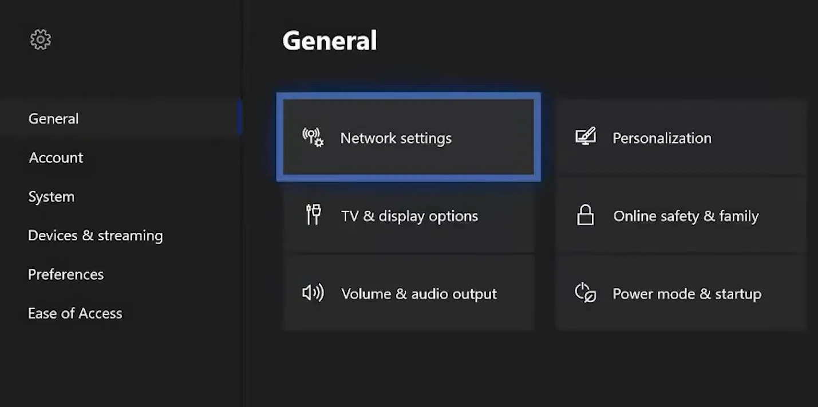Image resolution: width=818 pixels, height=407 pixels.
Task: Click the network antenna icon
Action: tap(313, 137)
